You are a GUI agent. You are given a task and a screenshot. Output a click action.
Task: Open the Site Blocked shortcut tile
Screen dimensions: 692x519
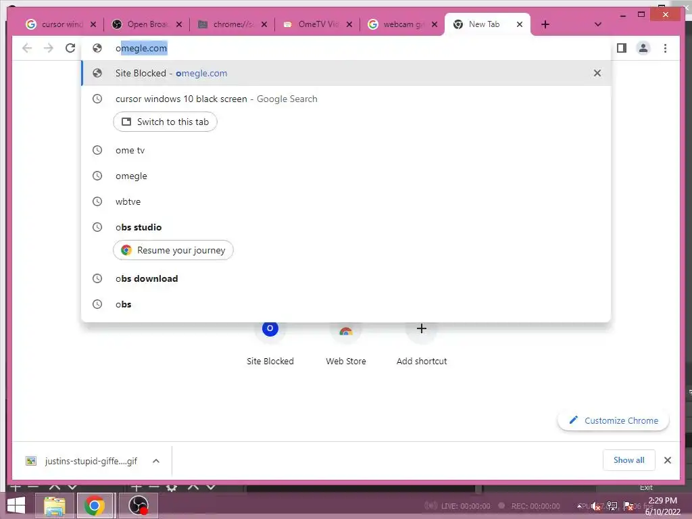(x=270, y=344)
